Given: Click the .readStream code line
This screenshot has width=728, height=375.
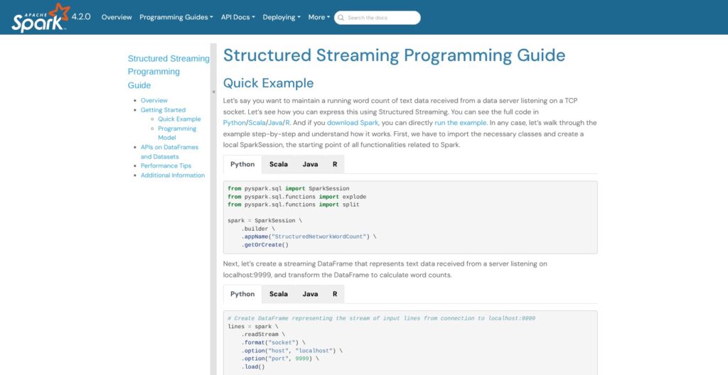Looking at the screenshot, I should point(263,335).
